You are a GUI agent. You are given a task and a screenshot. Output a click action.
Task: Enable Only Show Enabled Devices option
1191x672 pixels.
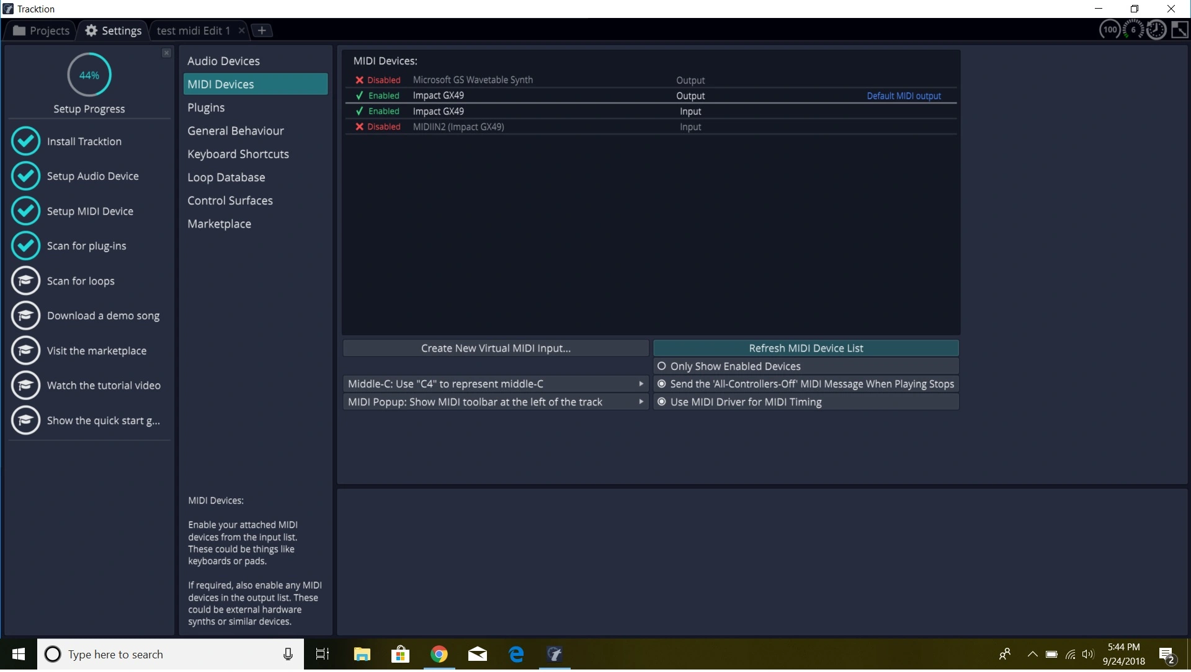pyautogui.click(x=662, y=366)
